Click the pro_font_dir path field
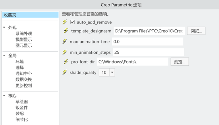This screenshot has width=219, height=125. point(133,62)
